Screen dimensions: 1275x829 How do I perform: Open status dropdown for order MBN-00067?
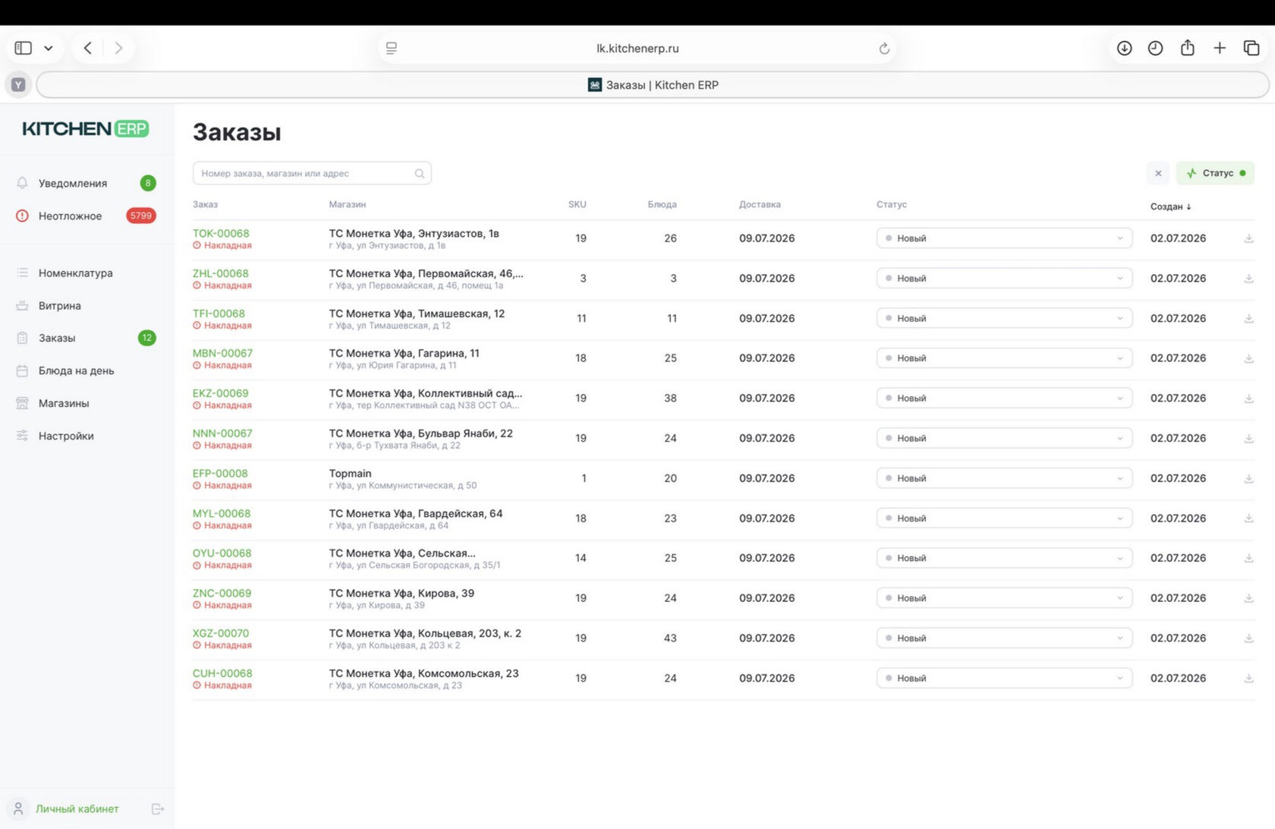pyautogui.click(x=1004, y=358)
